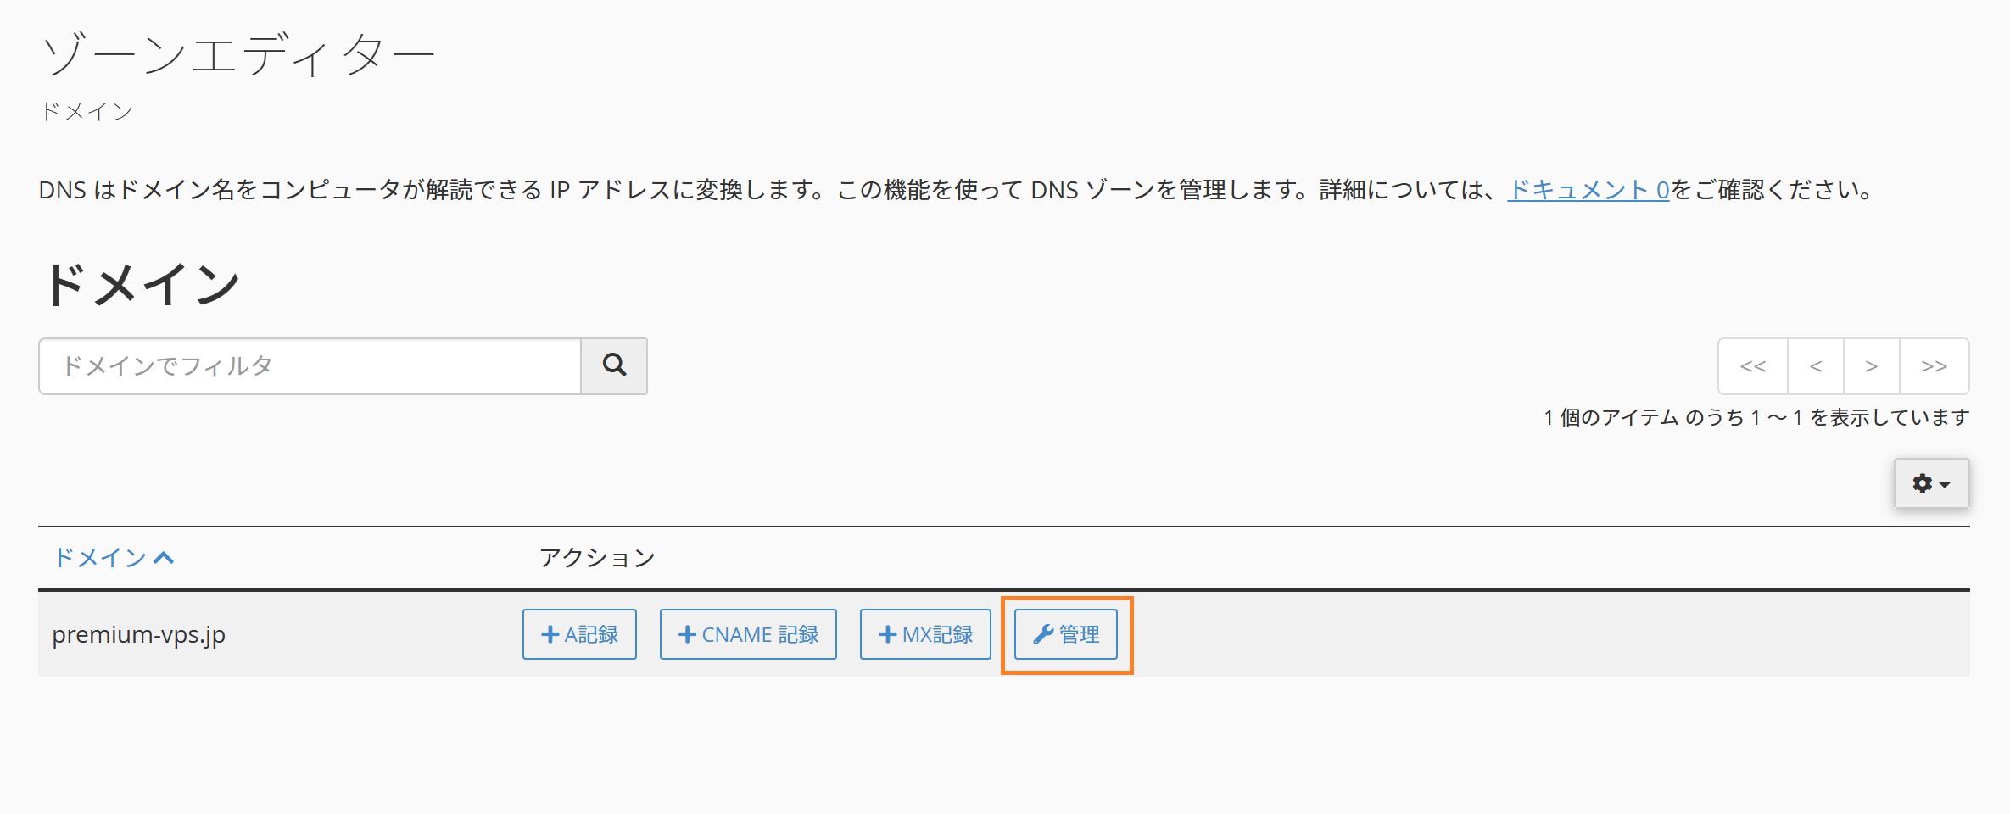Screen dimensions: 2010x814
Task: Add an MX記録 for the domain
Action: point(925,634)
